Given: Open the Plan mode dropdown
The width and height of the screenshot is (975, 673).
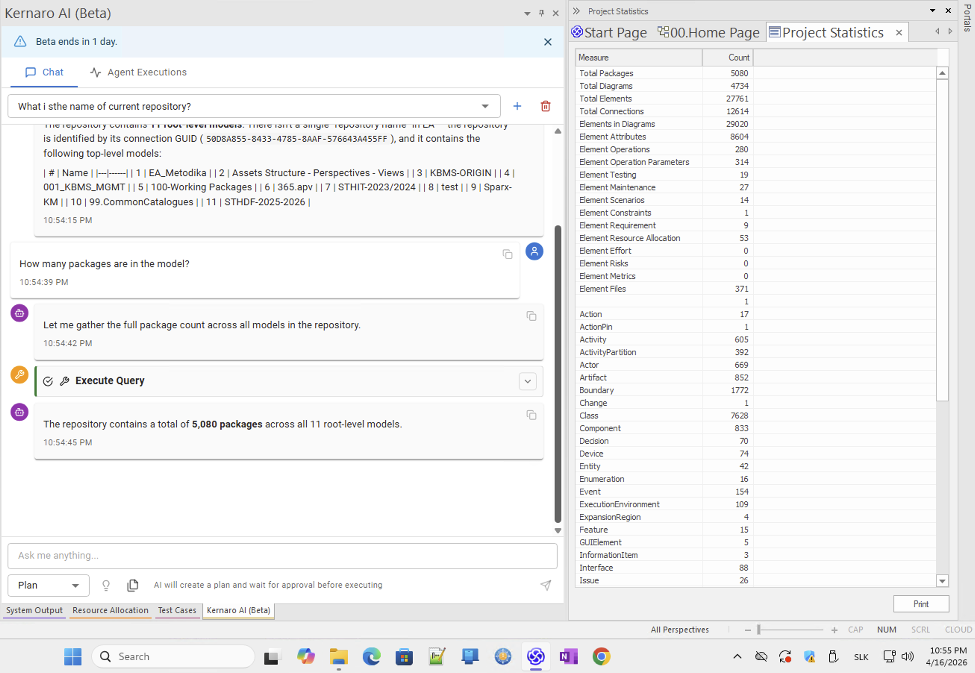Looking at the screenshot, I should (49, 585).
